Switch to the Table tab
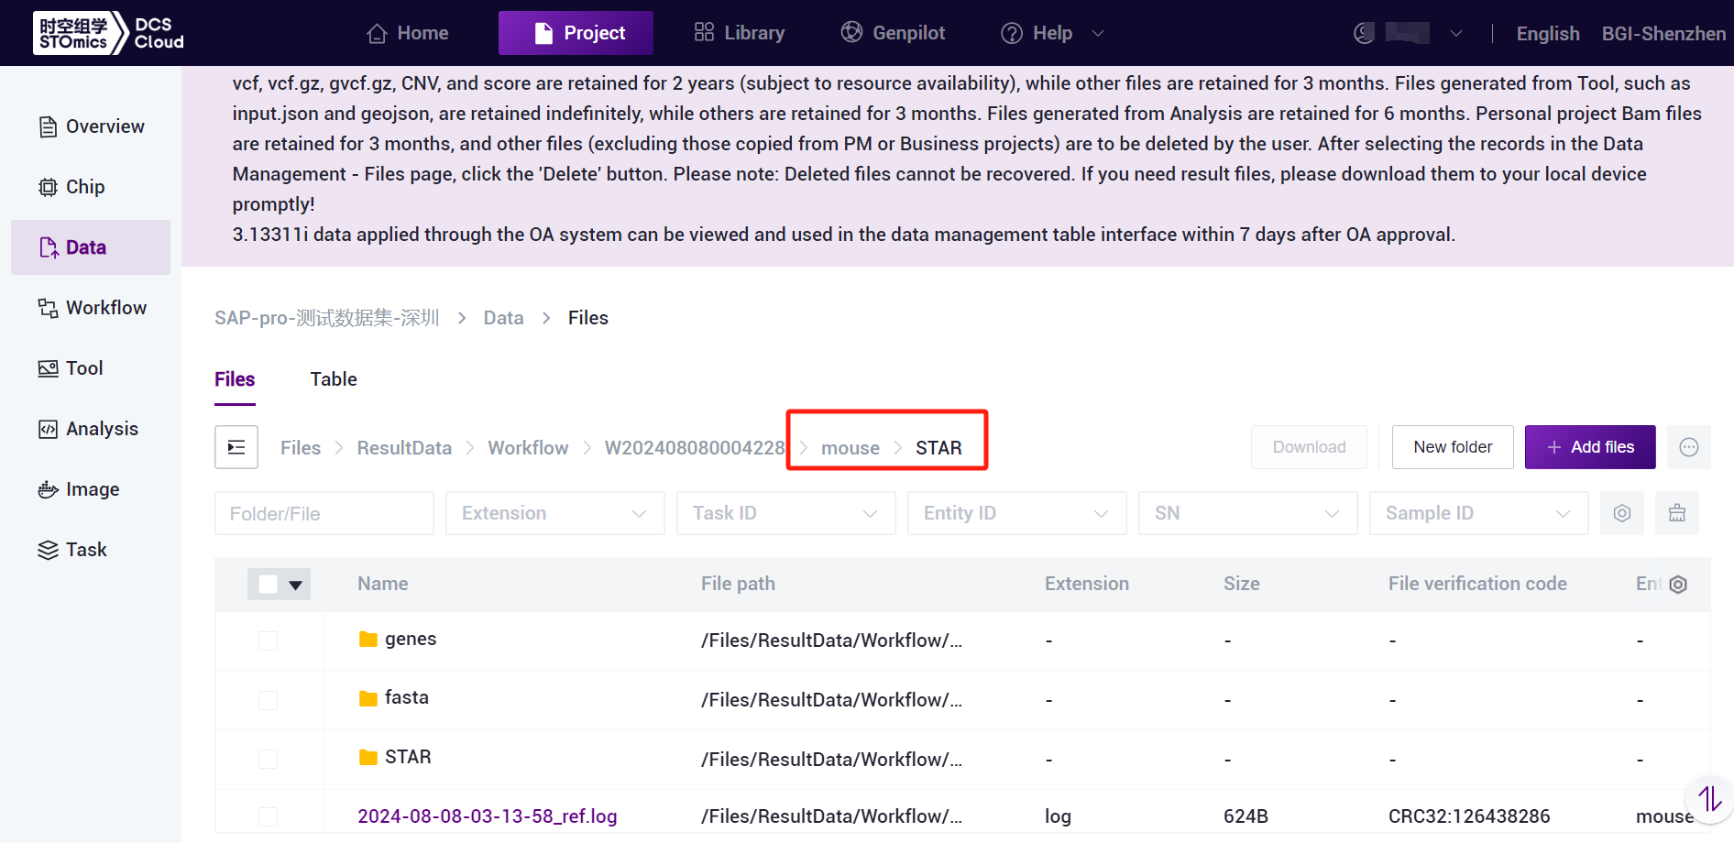Image resolution: width=1734 pixels, height=843 pixels. tap(334, 379)
